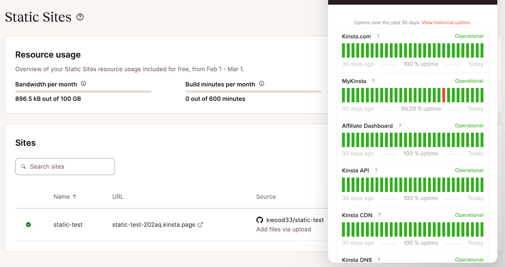Focus the Search sites input field
Image resolution: width=505 pixels, height=267 pixels.
coord(65,167)
